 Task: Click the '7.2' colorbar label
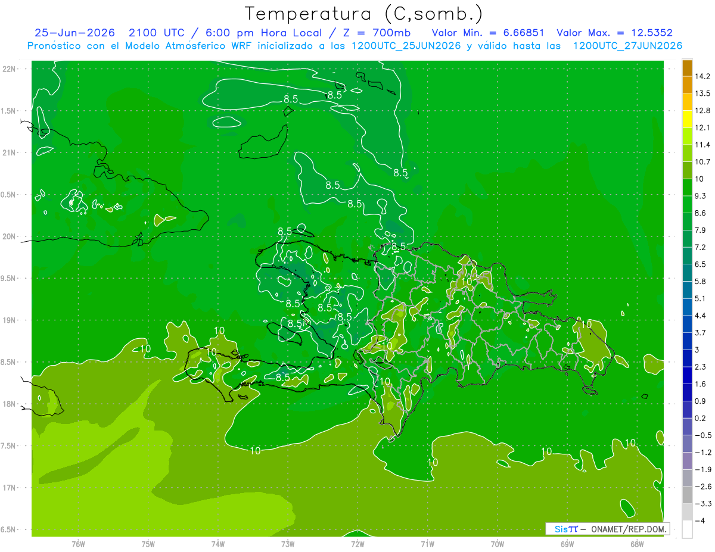[x=701, y=247]
